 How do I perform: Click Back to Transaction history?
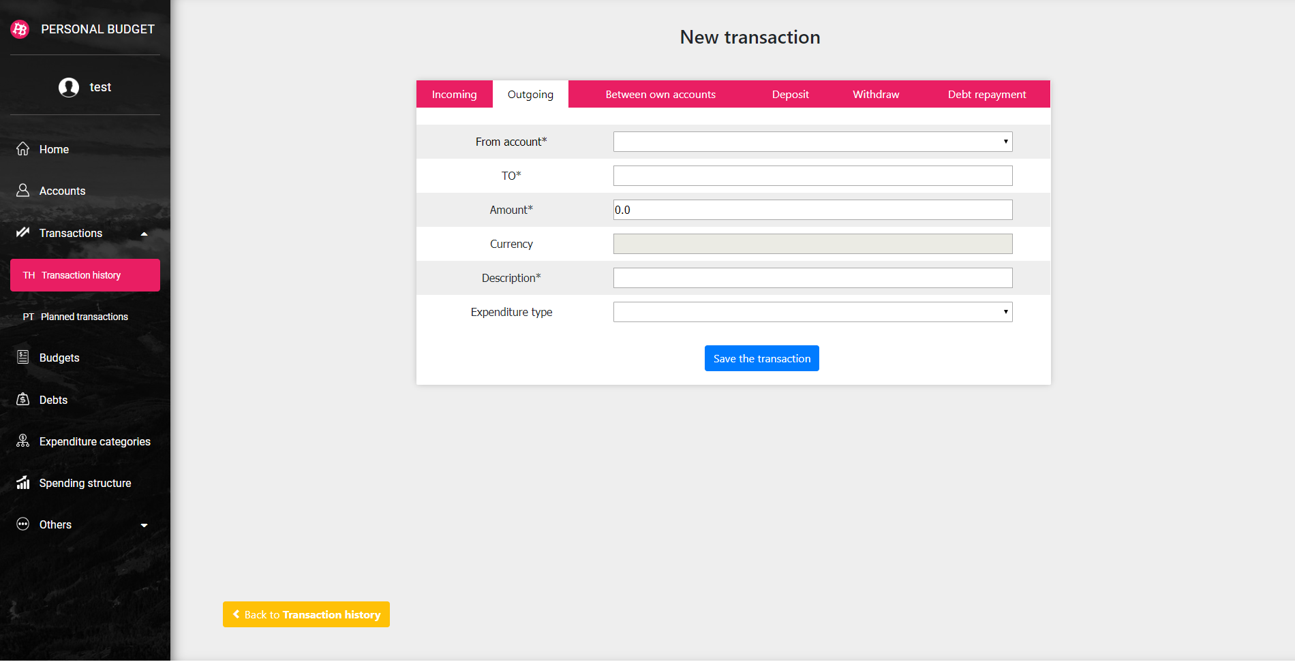point(306,614)
